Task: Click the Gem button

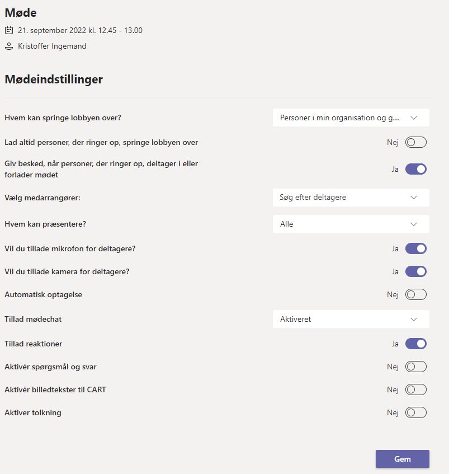Action: point(402,458)
